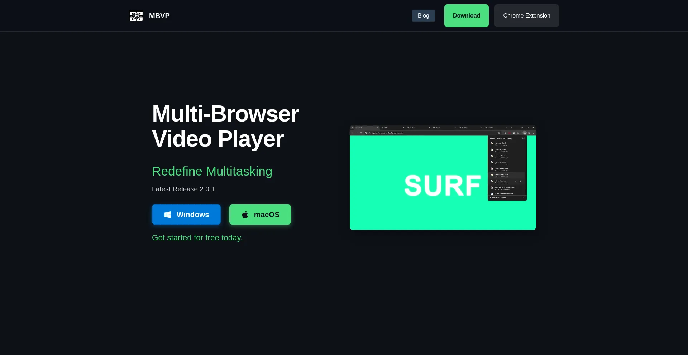The width and height of the screenshot is (688, 355).
Task: Click the 'Multi-Browser Video Player' heading
Action: pyautogui.click(x=225, y=126)
